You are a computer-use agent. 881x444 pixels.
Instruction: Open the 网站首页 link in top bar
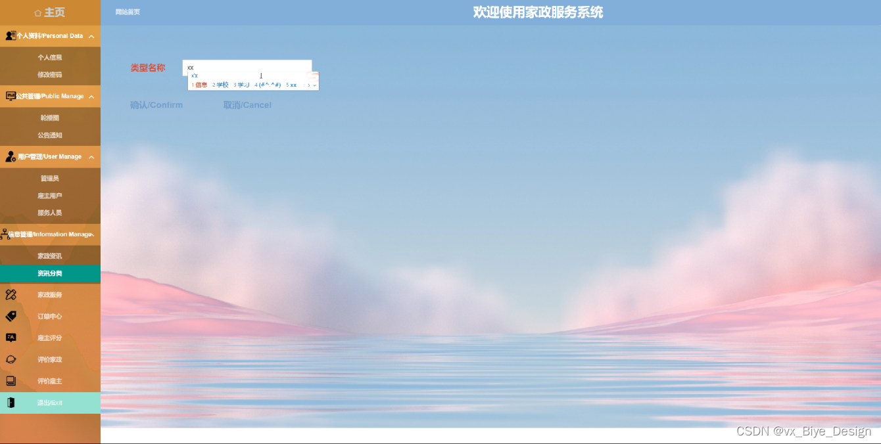click(128, 12)
